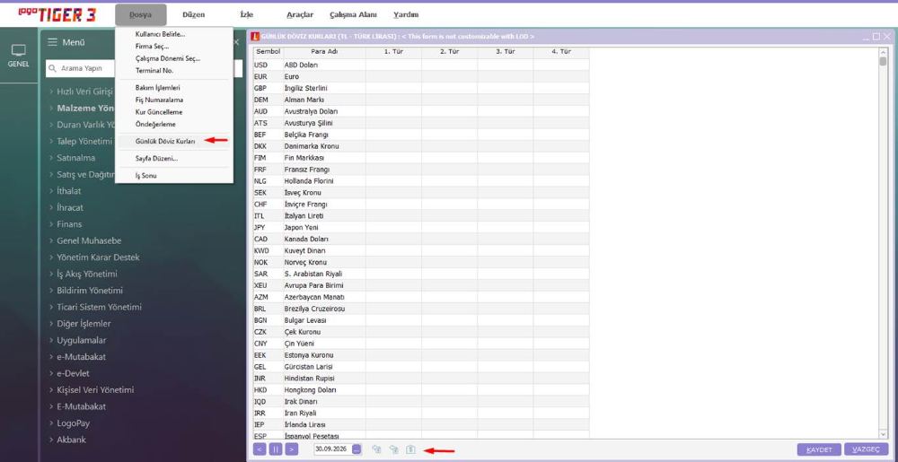
Task: Click the first copy-rates icon after date field
Action: click(x=376, y=449)
